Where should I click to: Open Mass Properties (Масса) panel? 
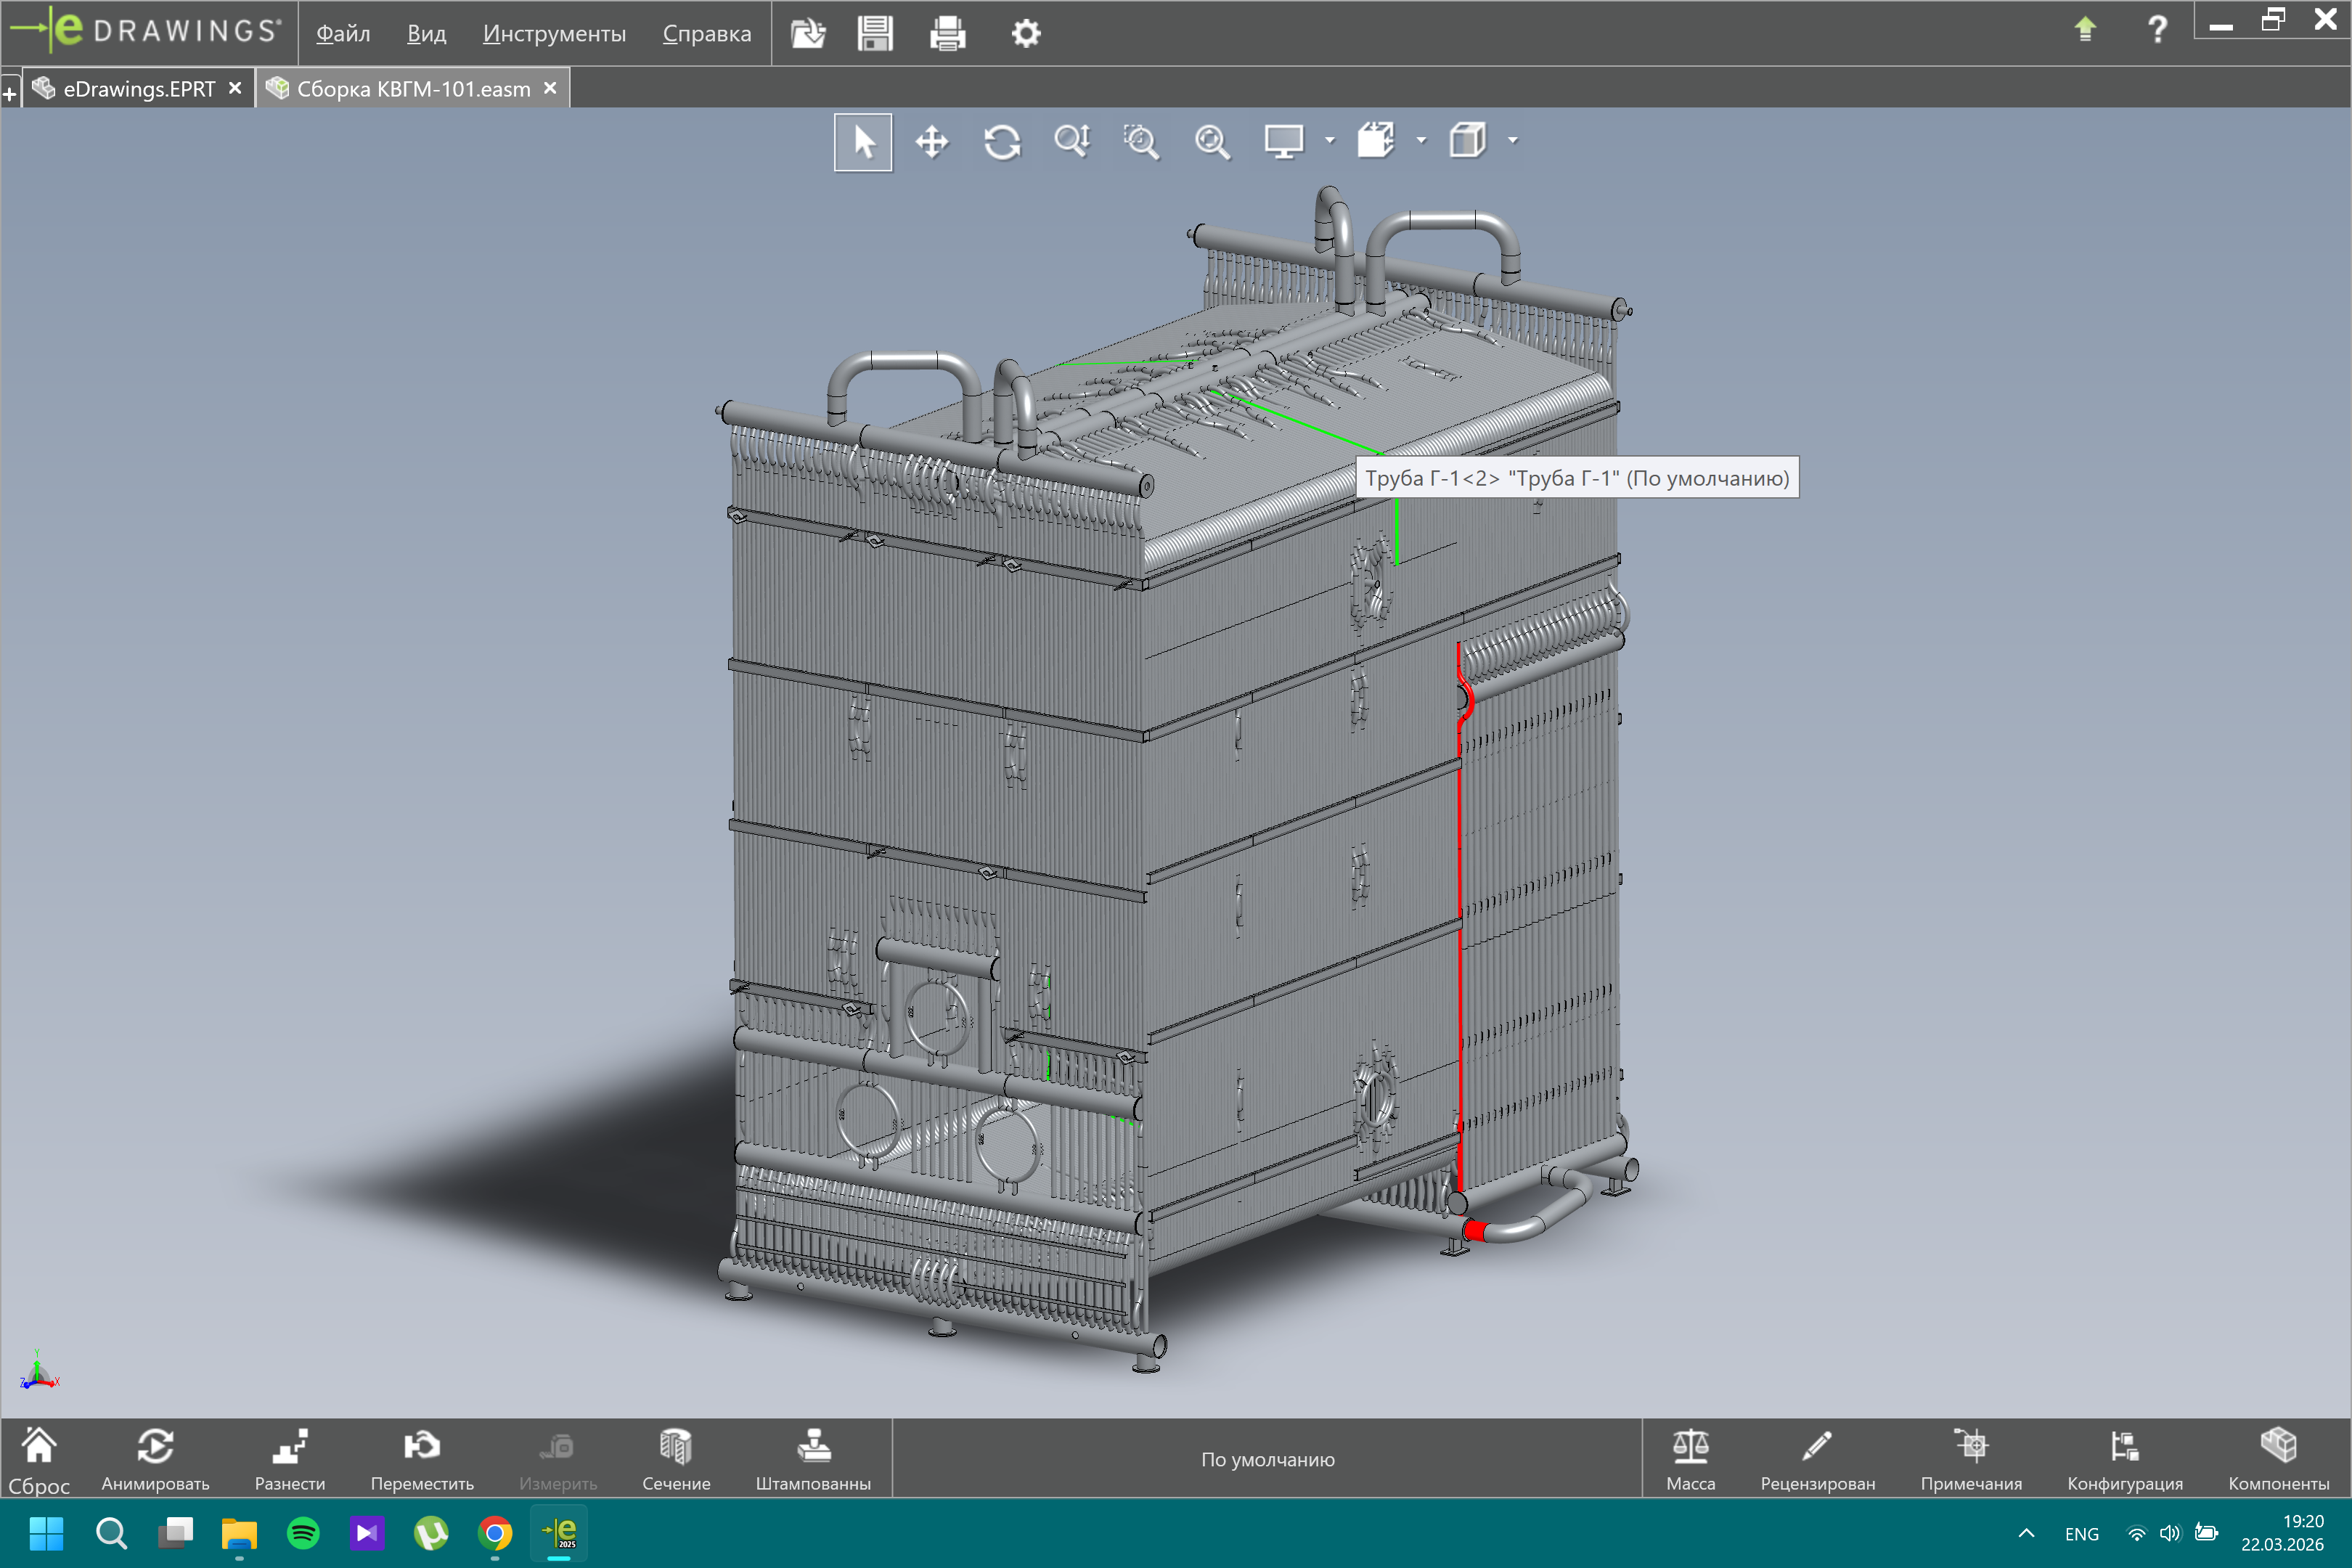click(x=1690, y=1459)
